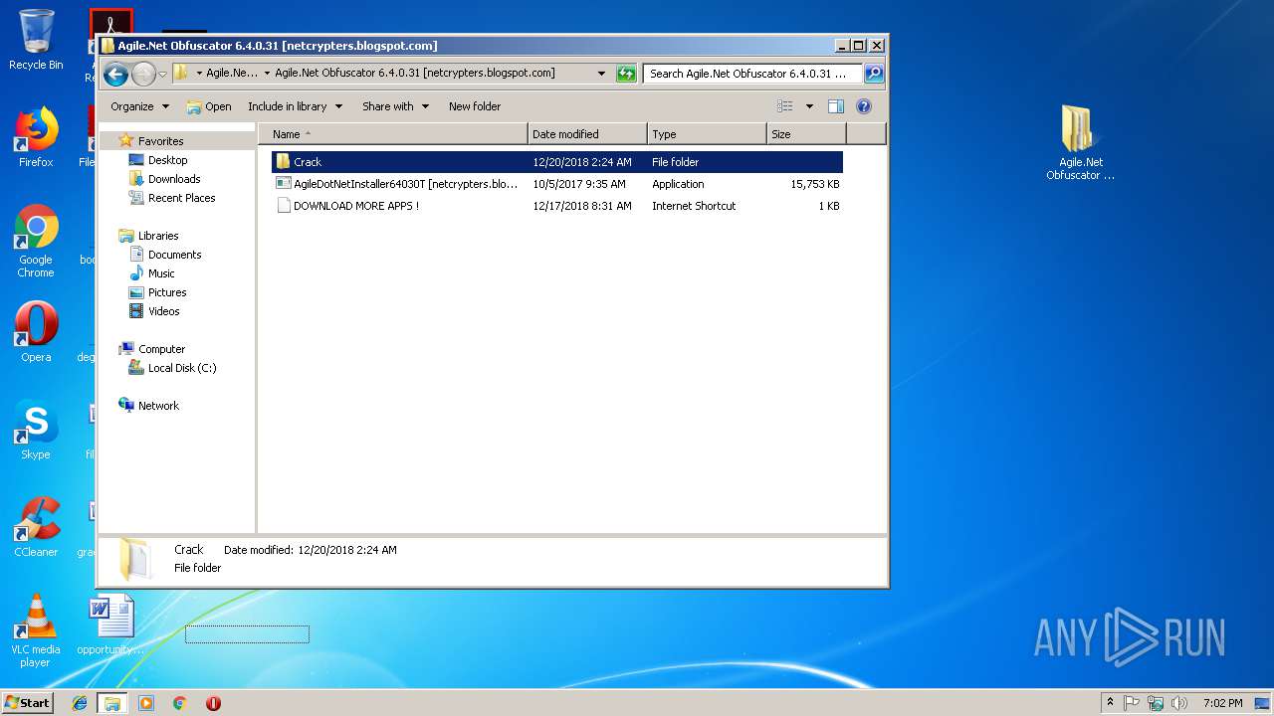1274x716 pixels.
Task: Click the Open toolbar button
Action: 209,106
